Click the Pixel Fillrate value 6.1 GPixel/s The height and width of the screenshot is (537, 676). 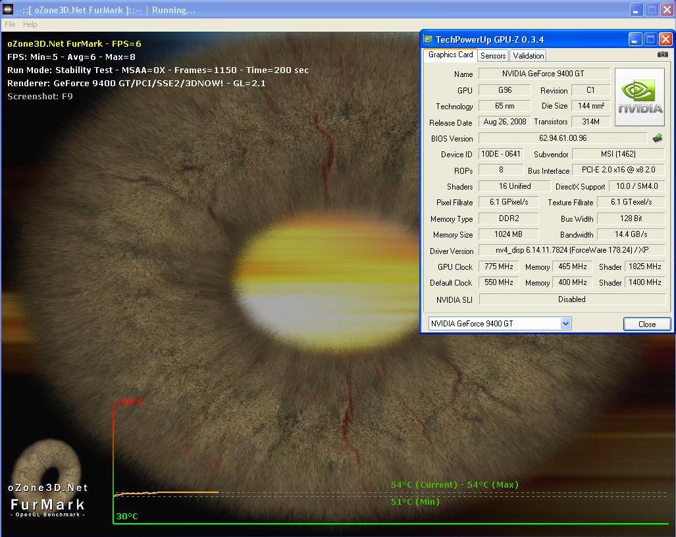[508, 202]
